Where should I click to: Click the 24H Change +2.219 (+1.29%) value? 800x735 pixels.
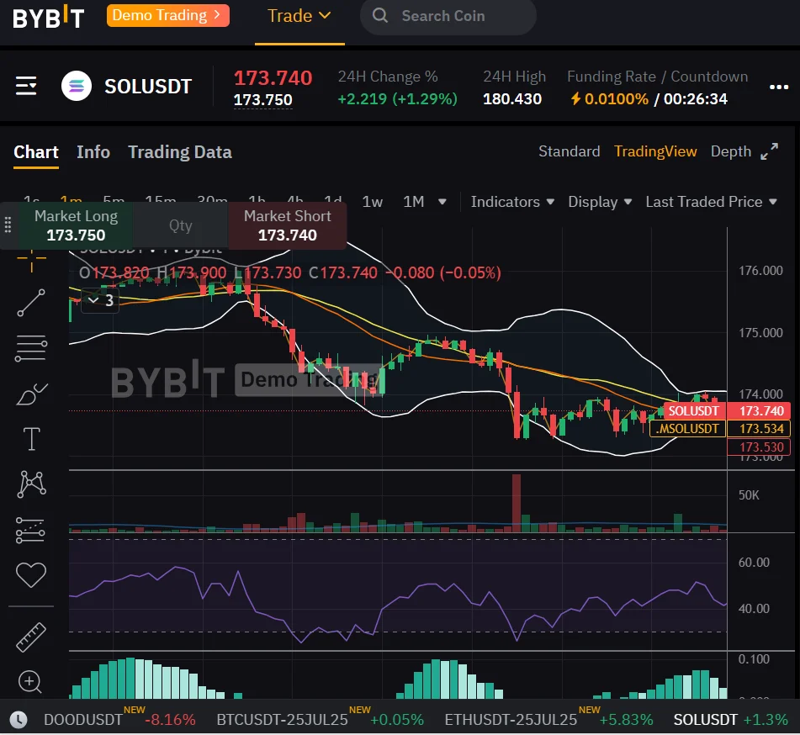397,98
